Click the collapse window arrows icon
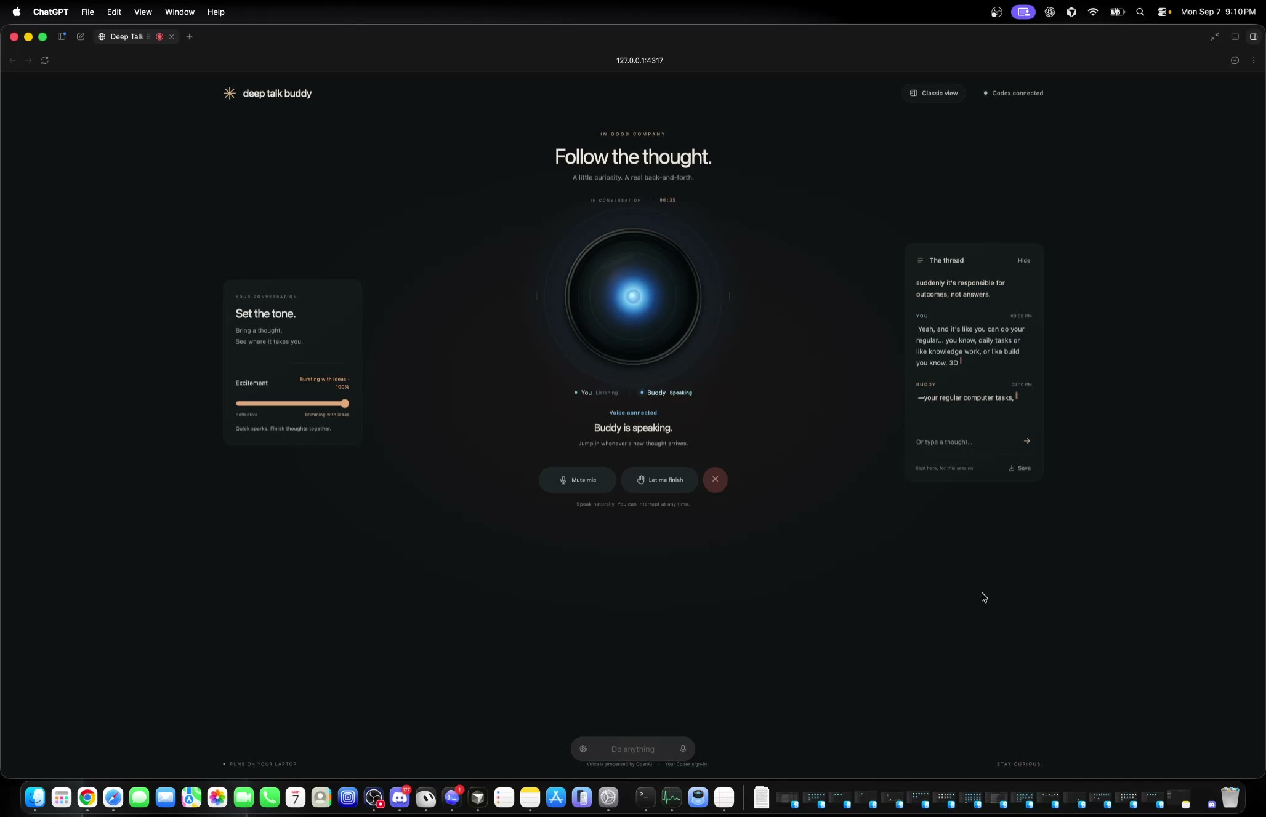Image resolution: width=1266 pixels, height=817 pixels. 1214,37
